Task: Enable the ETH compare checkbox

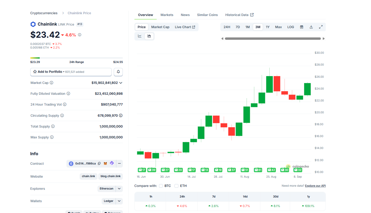Action: click(176, 186)
